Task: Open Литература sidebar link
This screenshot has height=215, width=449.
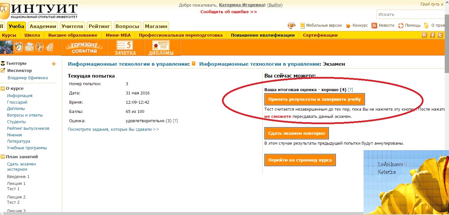Action: point(19,141)
